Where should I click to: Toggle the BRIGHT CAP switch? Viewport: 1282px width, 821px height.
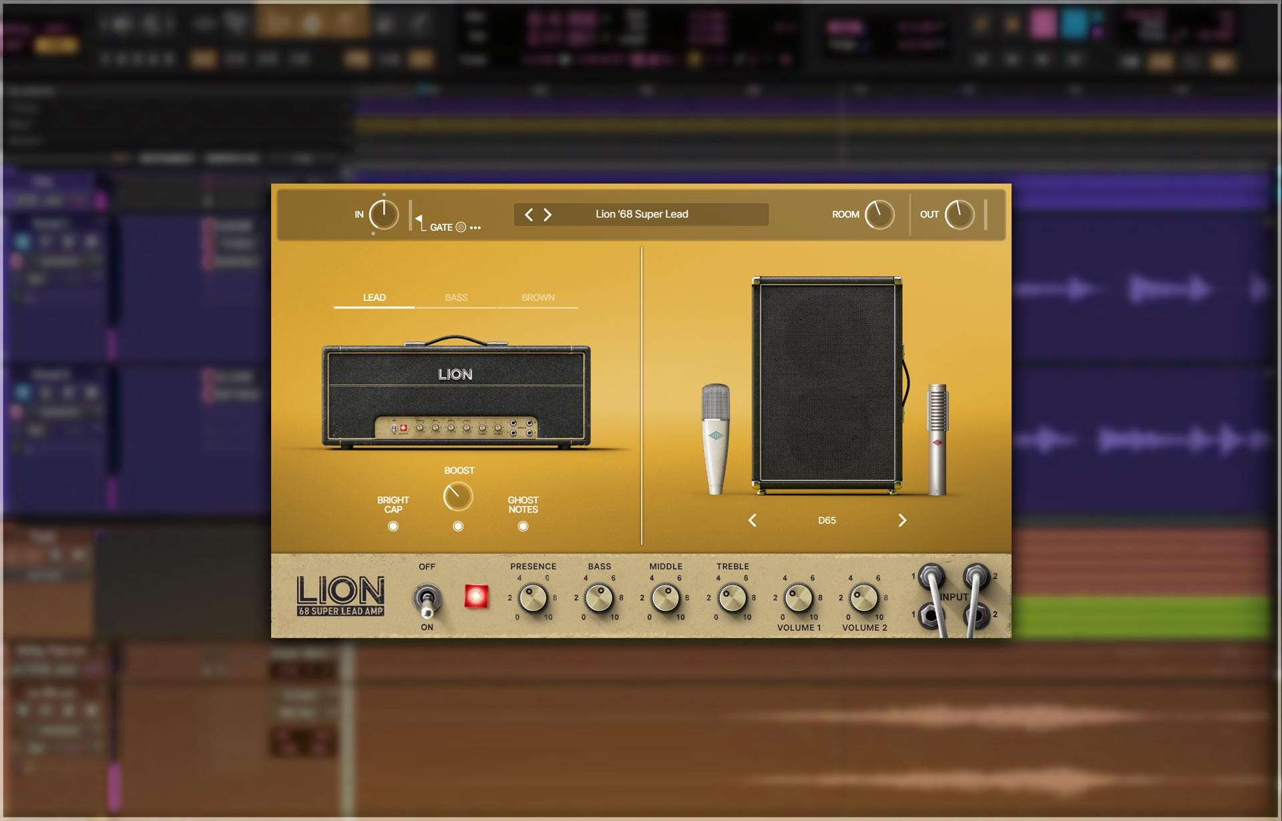coord(393,527)
